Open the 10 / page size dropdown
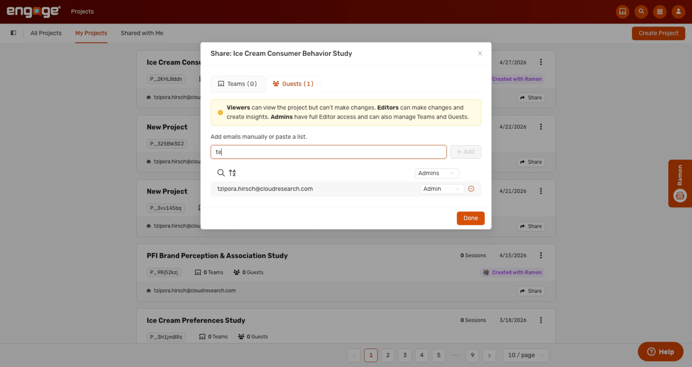The image size is (692, 367). pos(525,355)
